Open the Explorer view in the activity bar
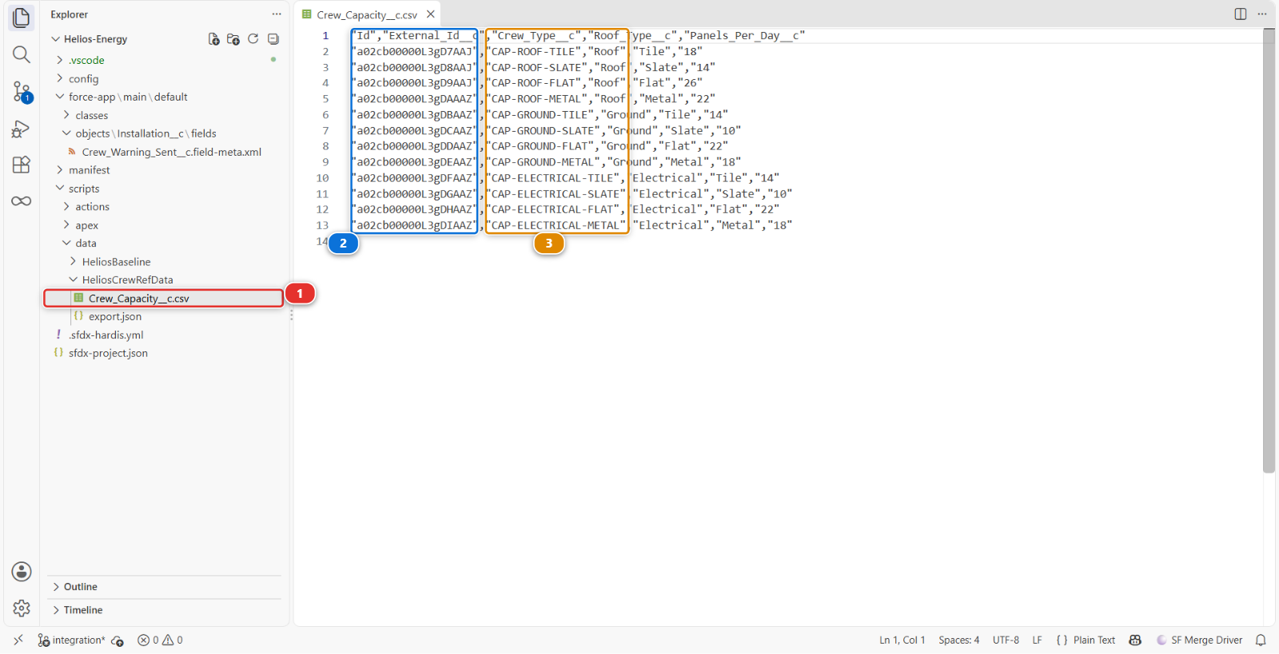Viewport: 1279px width, 654px height. (22, 18)
